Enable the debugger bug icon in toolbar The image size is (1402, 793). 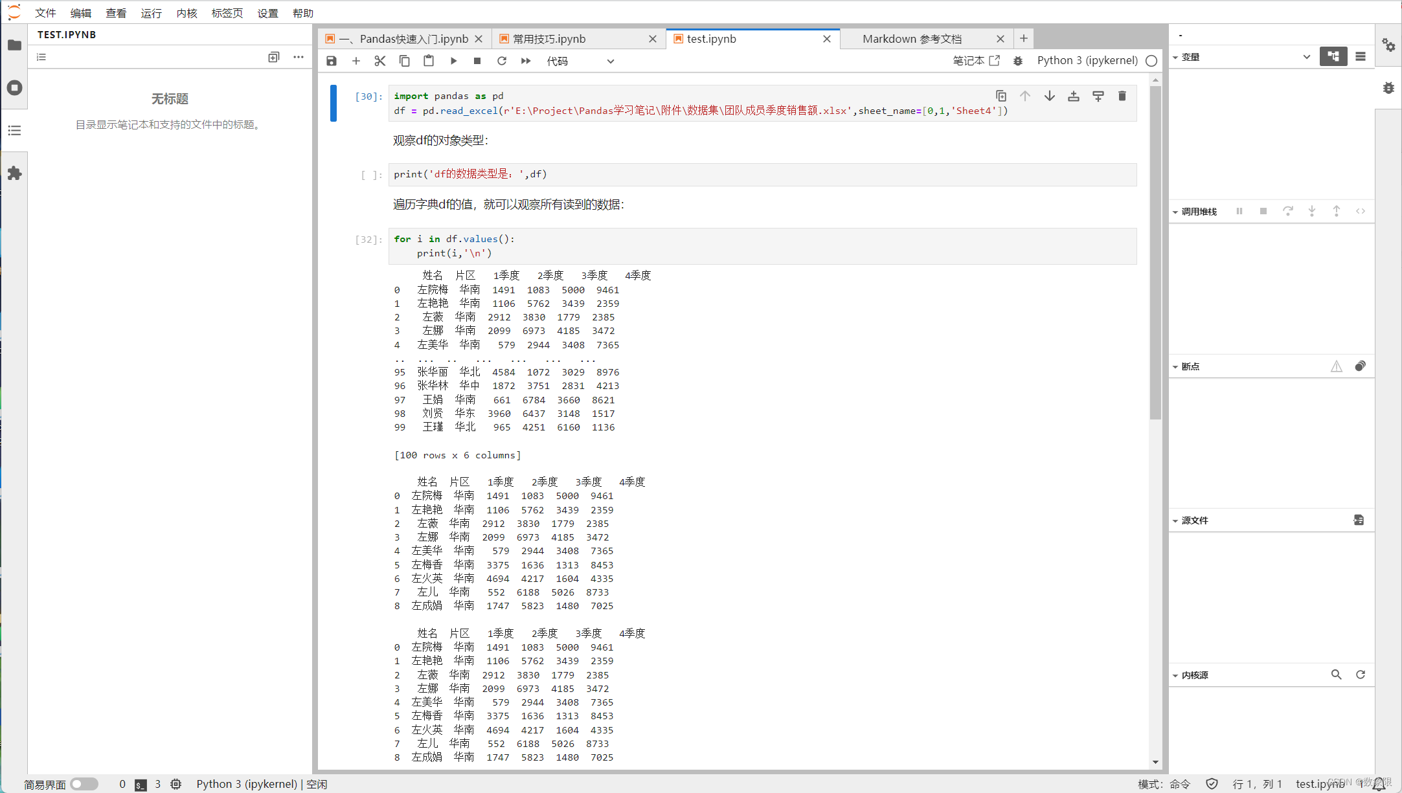click(1018, 61)
